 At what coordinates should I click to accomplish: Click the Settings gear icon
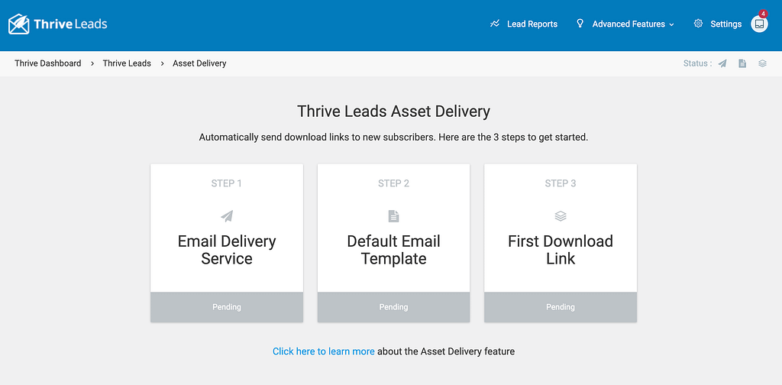[x=698, y=24]
